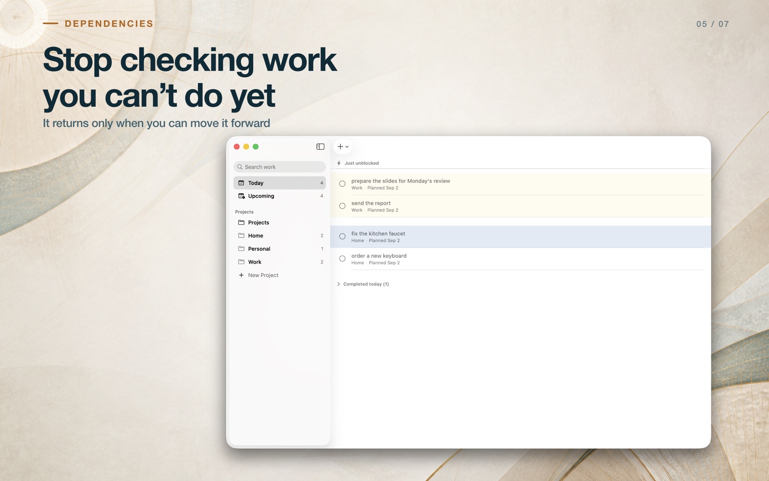Open the Personal project
Image resolution: width=769 pixels, height=481 pixels.
click(280, 249)
